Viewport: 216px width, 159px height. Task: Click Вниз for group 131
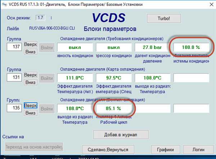(x=31, y=82)
